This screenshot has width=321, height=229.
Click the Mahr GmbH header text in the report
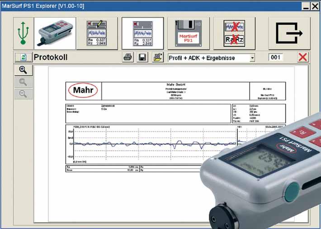[x=176, y=84]
